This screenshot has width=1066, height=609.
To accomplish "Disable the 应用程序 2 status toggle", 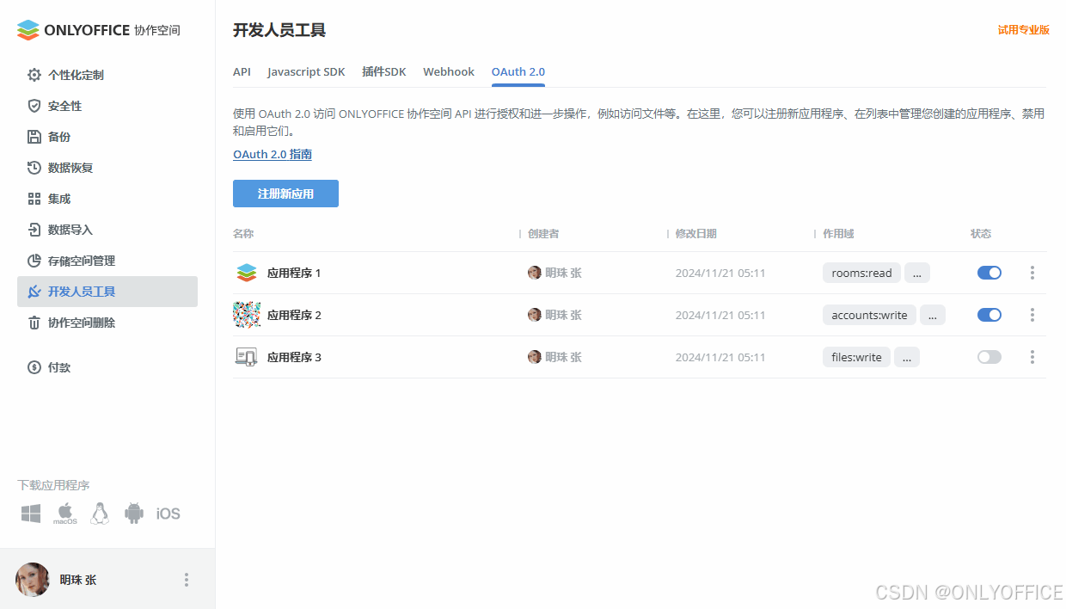I will click(x=989, y=315).
